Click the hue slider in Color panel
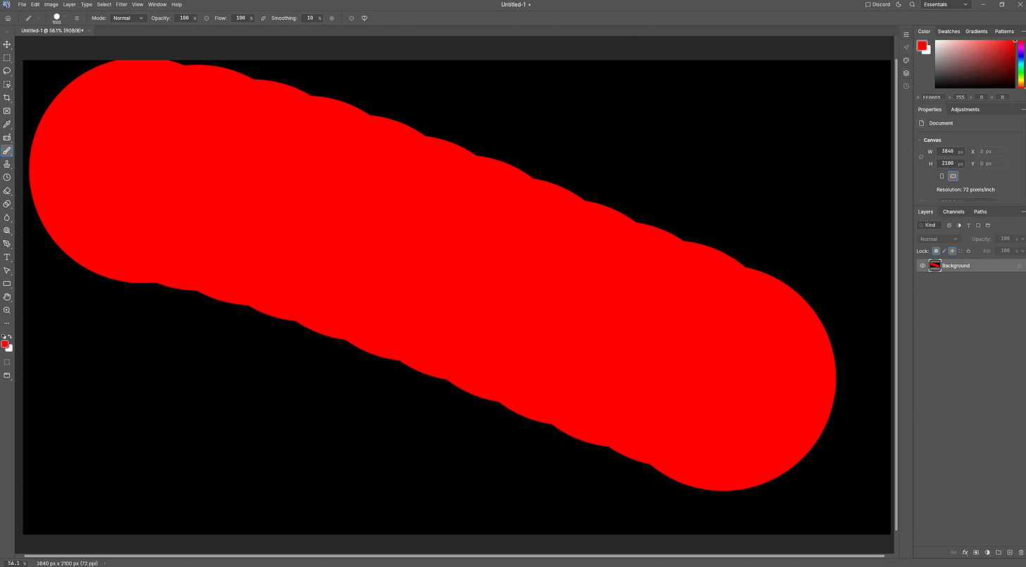 coord(1021,63)
